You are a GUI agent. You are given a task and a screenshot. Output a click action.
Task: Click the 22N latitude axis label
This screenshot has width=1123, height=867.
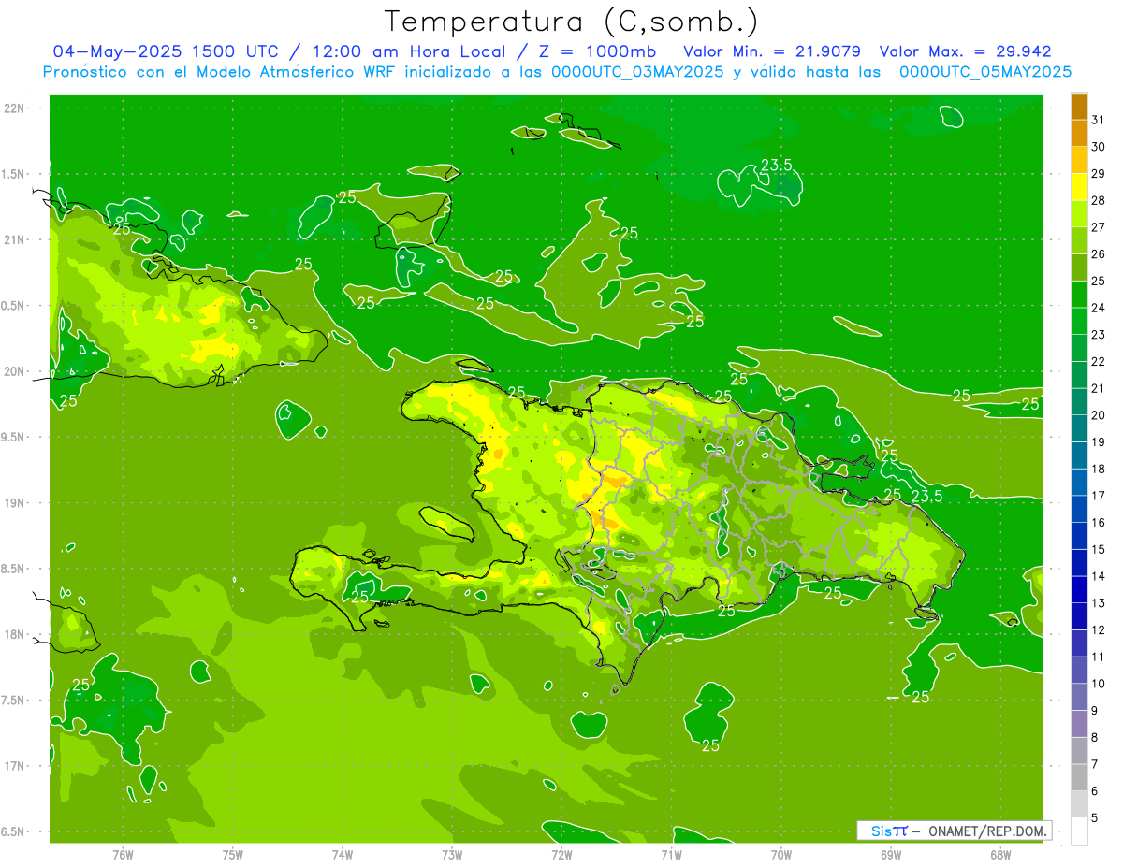pos(14,108)
